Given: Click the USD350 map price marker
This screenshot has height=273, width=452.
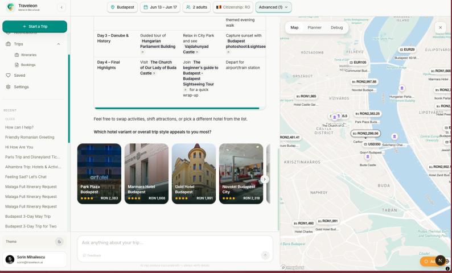Looking at the screenshot, I should tap(372, 144).
